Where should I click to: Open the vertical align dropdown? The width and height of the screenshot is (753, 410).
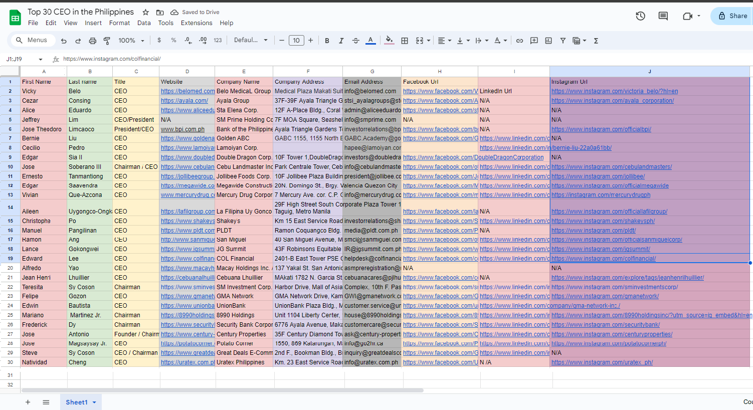(463, 41)
